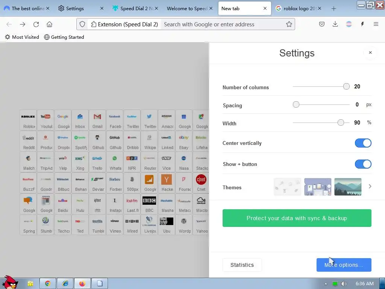Viewport: 385px width, 289px height.
Task: Select the purple desk theme thumbnail
Action: point(317,187)
